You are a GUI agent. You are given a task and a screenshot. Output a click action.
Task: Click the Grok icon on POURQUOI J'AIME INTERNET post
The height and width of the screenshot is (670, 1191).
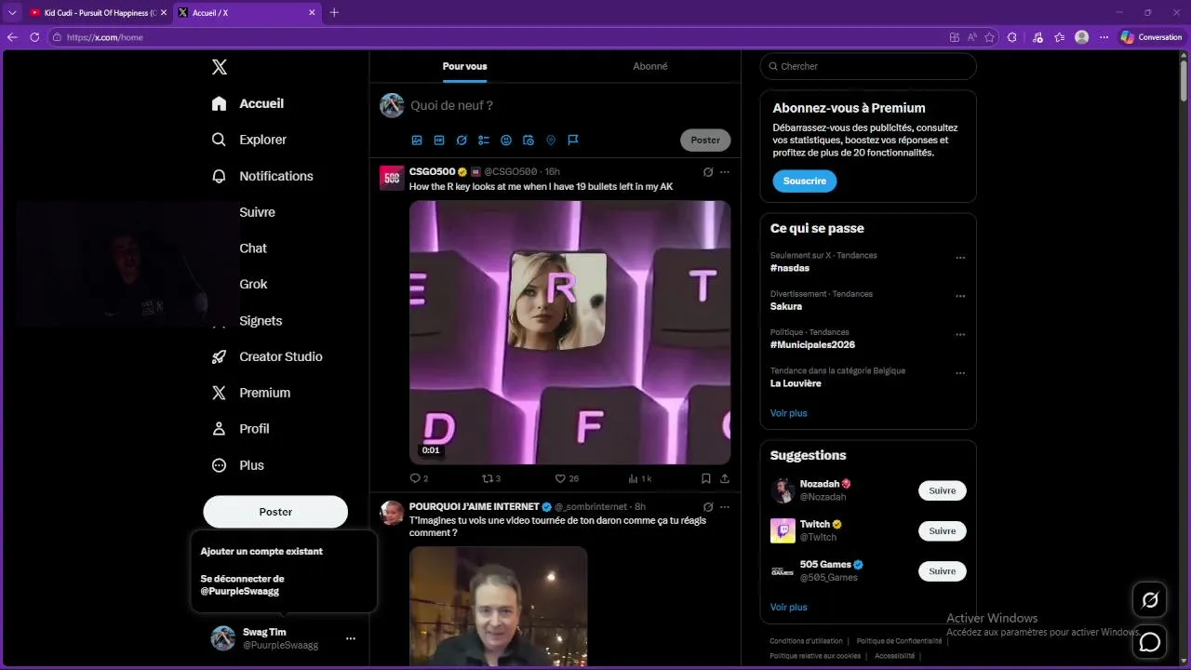[708, 507]
